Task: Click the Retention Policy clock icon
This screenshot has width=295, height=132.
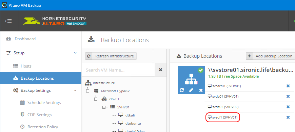Action: pos(22,127)
